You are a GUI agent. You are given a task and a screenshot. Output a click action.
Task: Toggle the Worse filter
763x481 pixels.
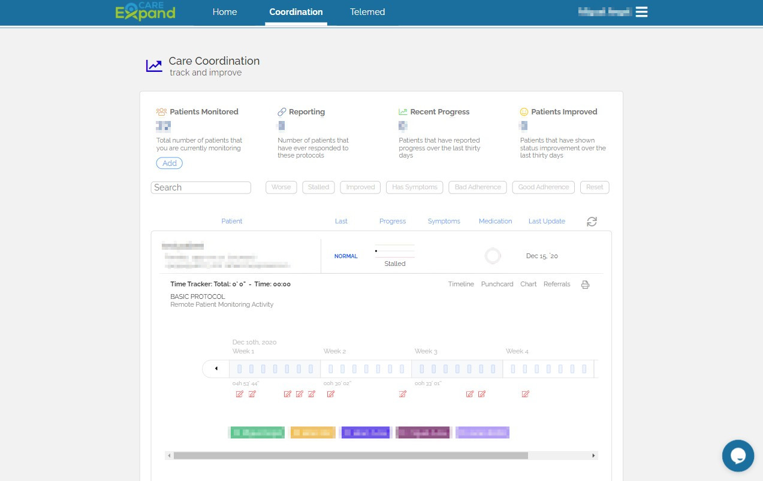point(281,187)
